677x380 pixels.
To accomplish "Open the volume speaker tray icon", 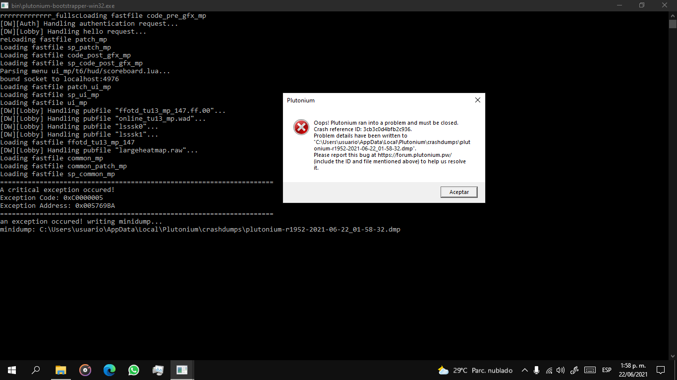I will 561,370.
